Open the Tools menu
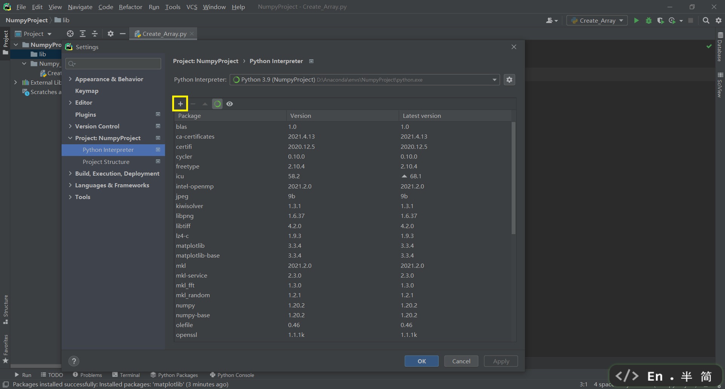This screenshot has height=389, width=725. point(173,7)
